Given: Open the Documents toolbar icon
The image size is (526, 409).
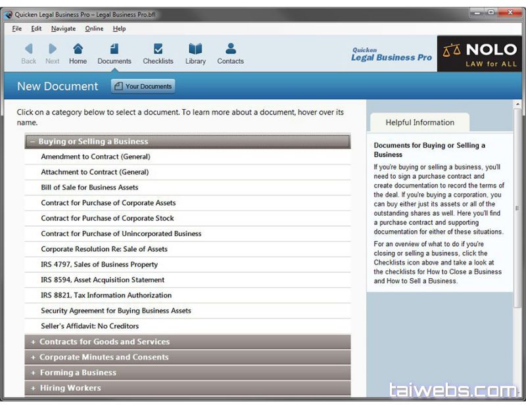Looking at the screenshot, I should point(114,49).
